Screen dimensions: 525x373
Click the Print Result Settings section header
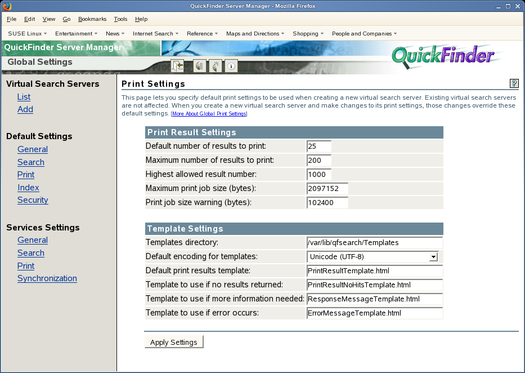[294, 132]
